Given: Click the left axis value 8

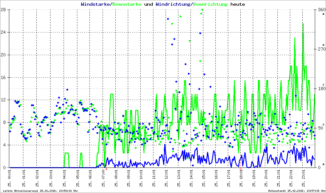Looking at the screenshot, I should 4,122.
